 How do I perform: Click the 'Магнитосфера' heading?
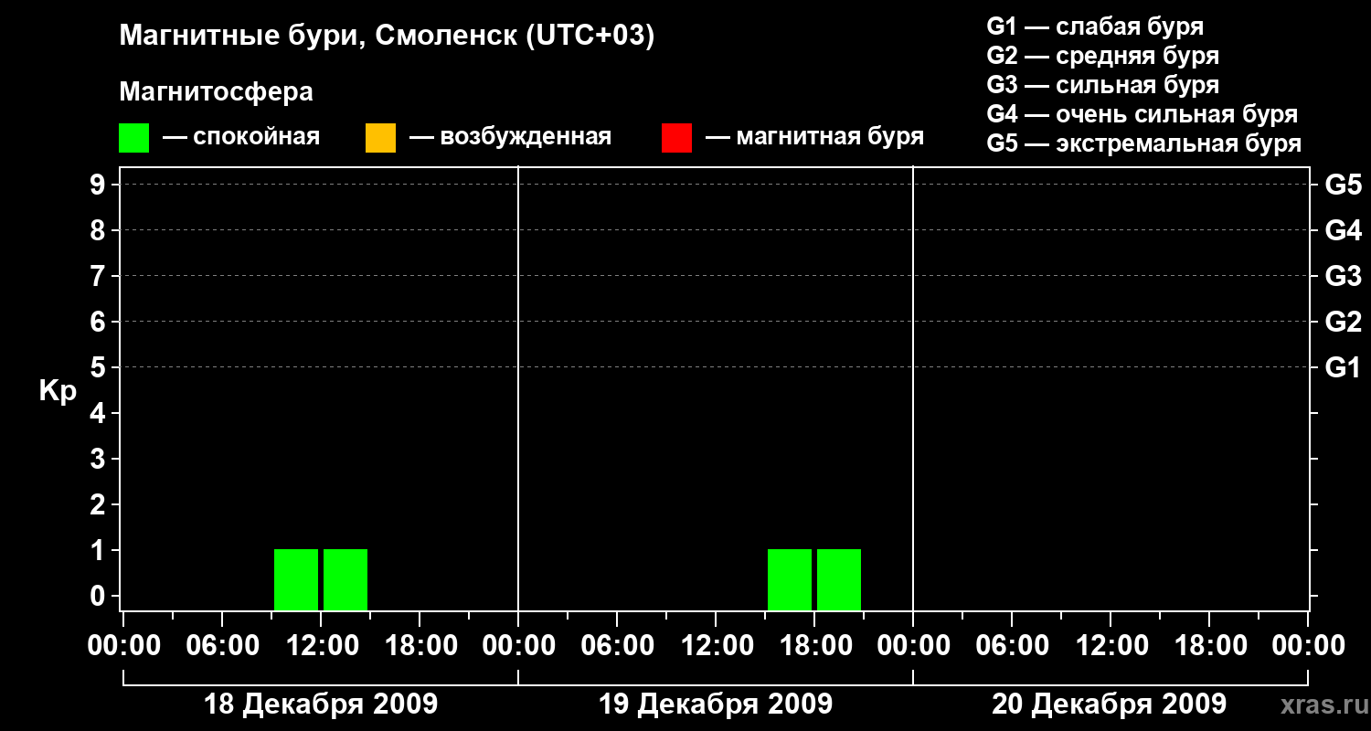(216, 92)
